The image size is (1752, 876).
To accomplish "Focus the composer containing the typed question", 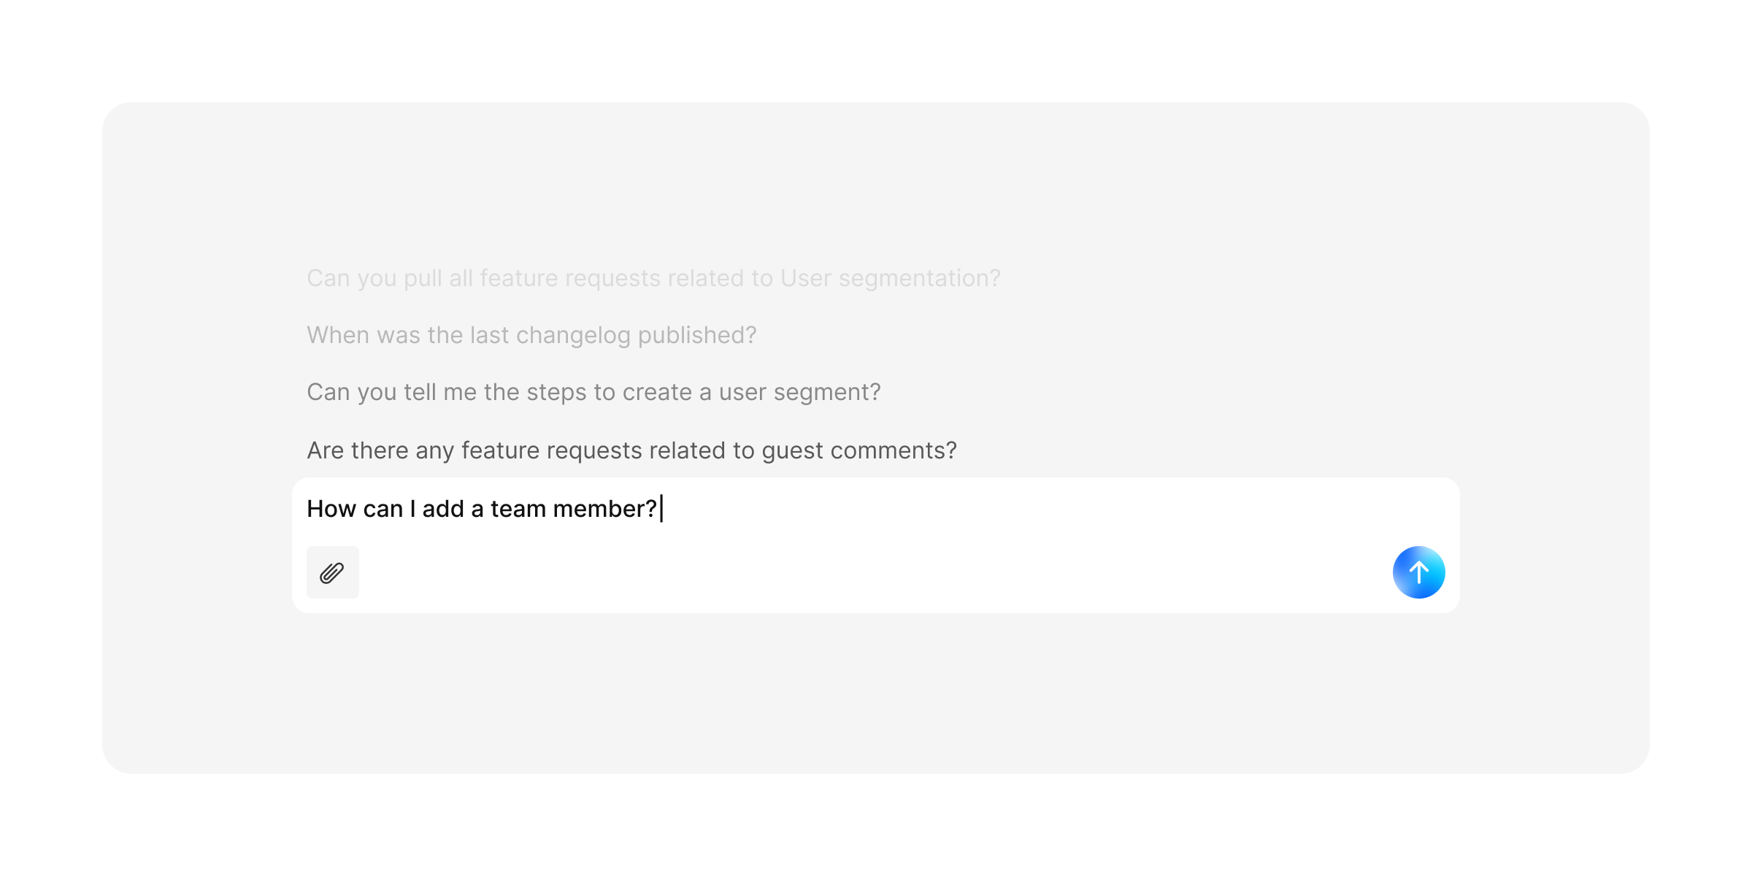I will coord(803,508).
